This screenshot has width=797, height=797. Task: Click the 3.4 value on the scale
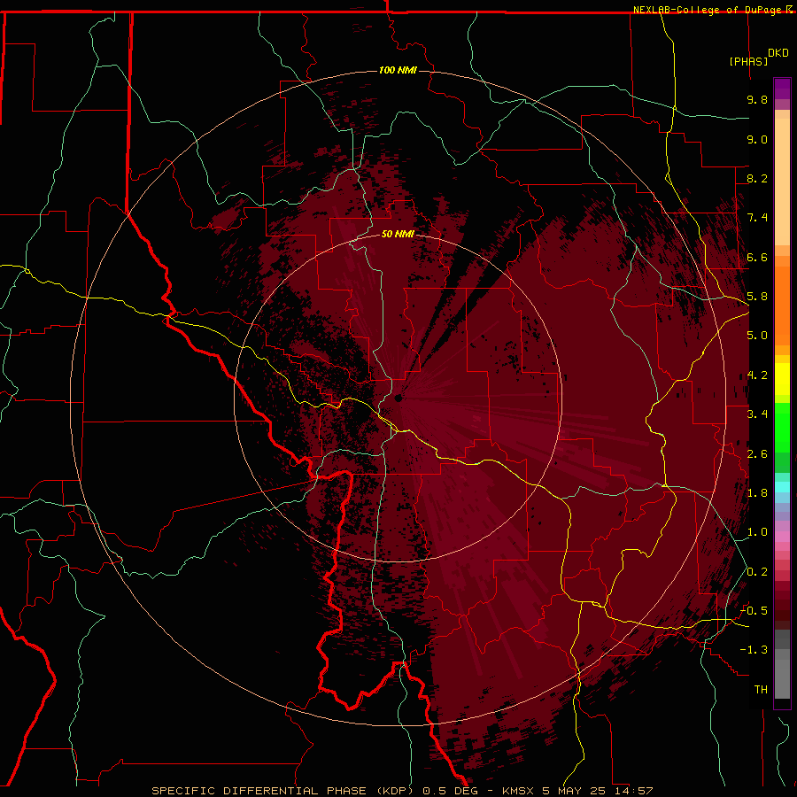coord(757,414)
